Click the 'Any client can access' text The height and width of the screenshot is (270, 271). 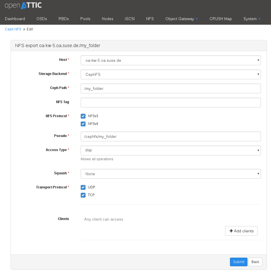pyautogui.click(x=104, y=219)
